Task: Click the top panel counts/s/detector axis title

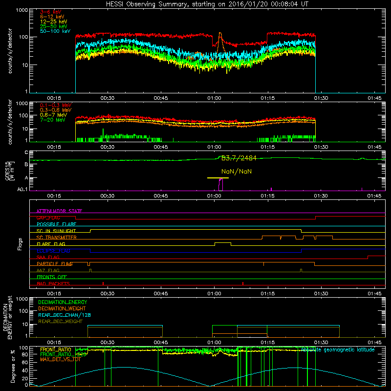Action: click(x=10, y=51)
